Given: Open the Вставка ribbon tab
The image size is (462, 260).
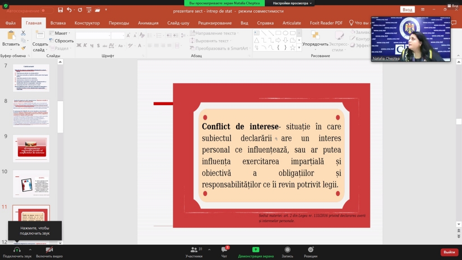Looking at the screenshot, I should 58,23.
